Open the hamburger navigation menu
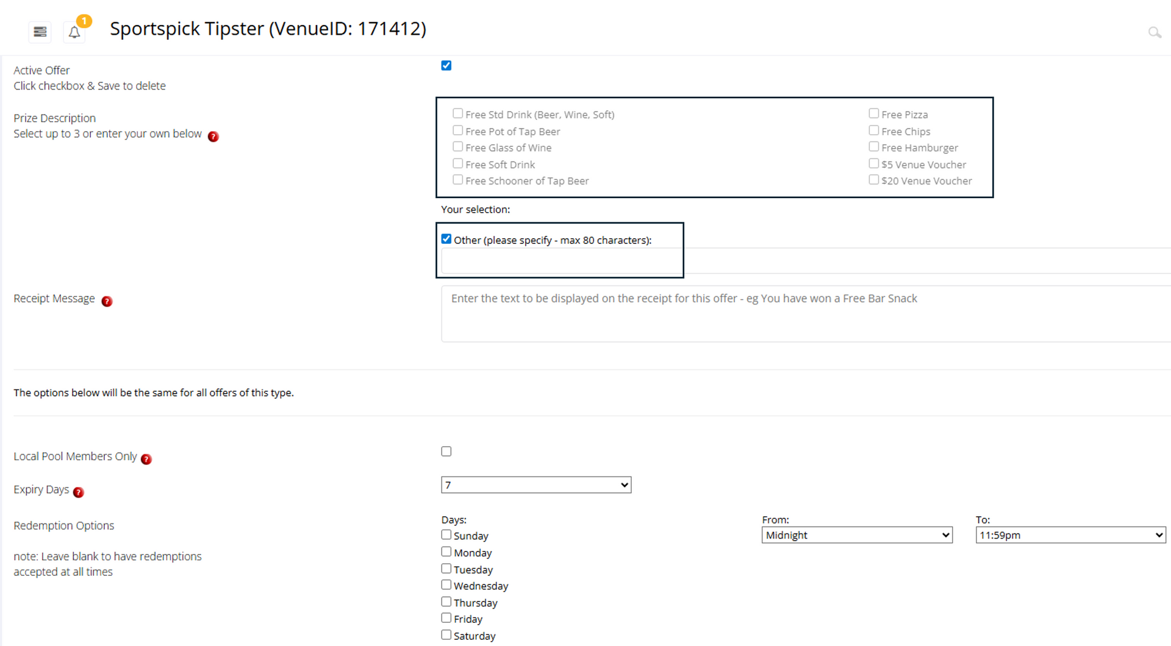1171x646 pixels. (40, 32)
